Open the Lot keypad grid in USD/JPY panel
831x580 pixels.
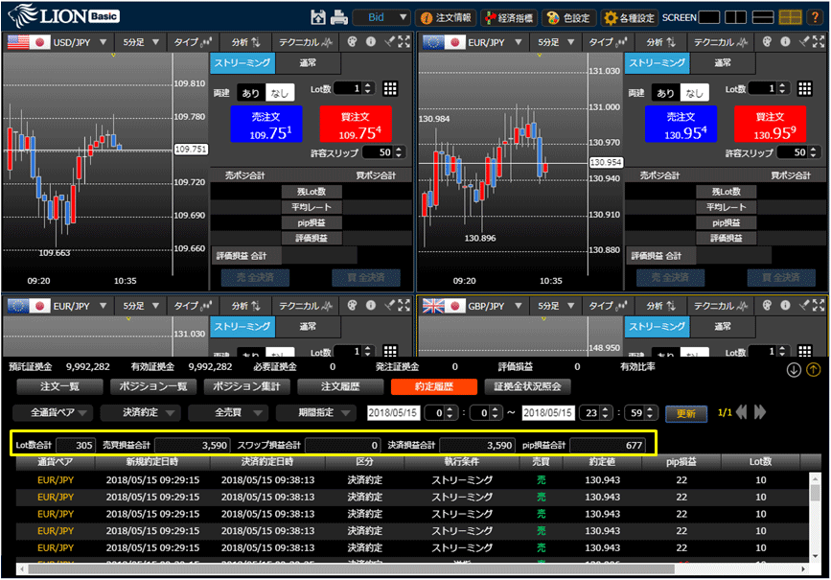390,88
